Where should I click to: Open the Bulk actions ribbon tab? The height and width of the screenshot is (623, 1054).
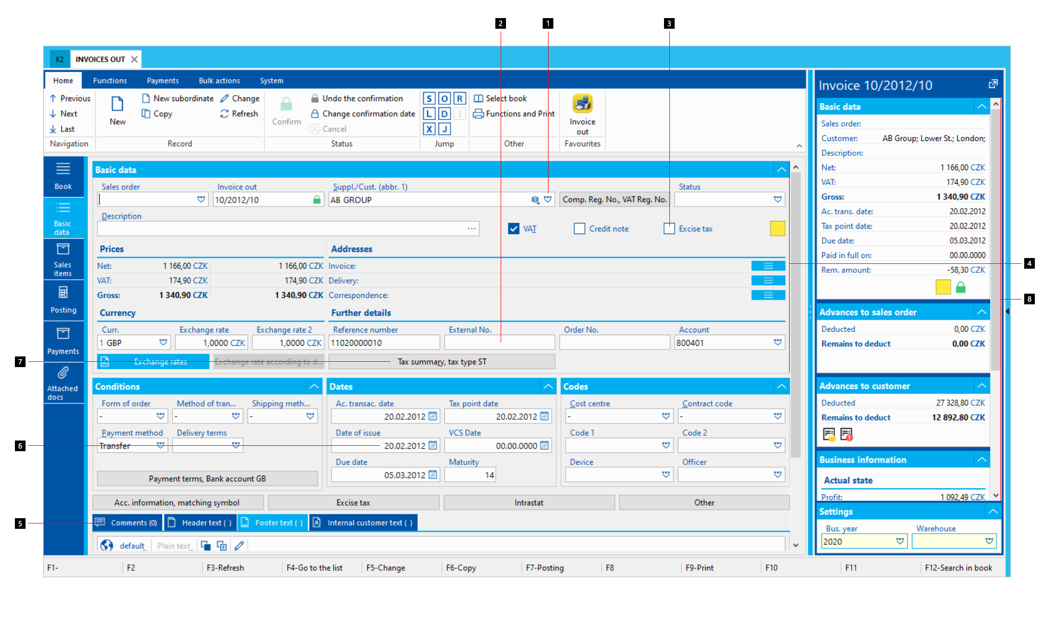coord(219,81)
